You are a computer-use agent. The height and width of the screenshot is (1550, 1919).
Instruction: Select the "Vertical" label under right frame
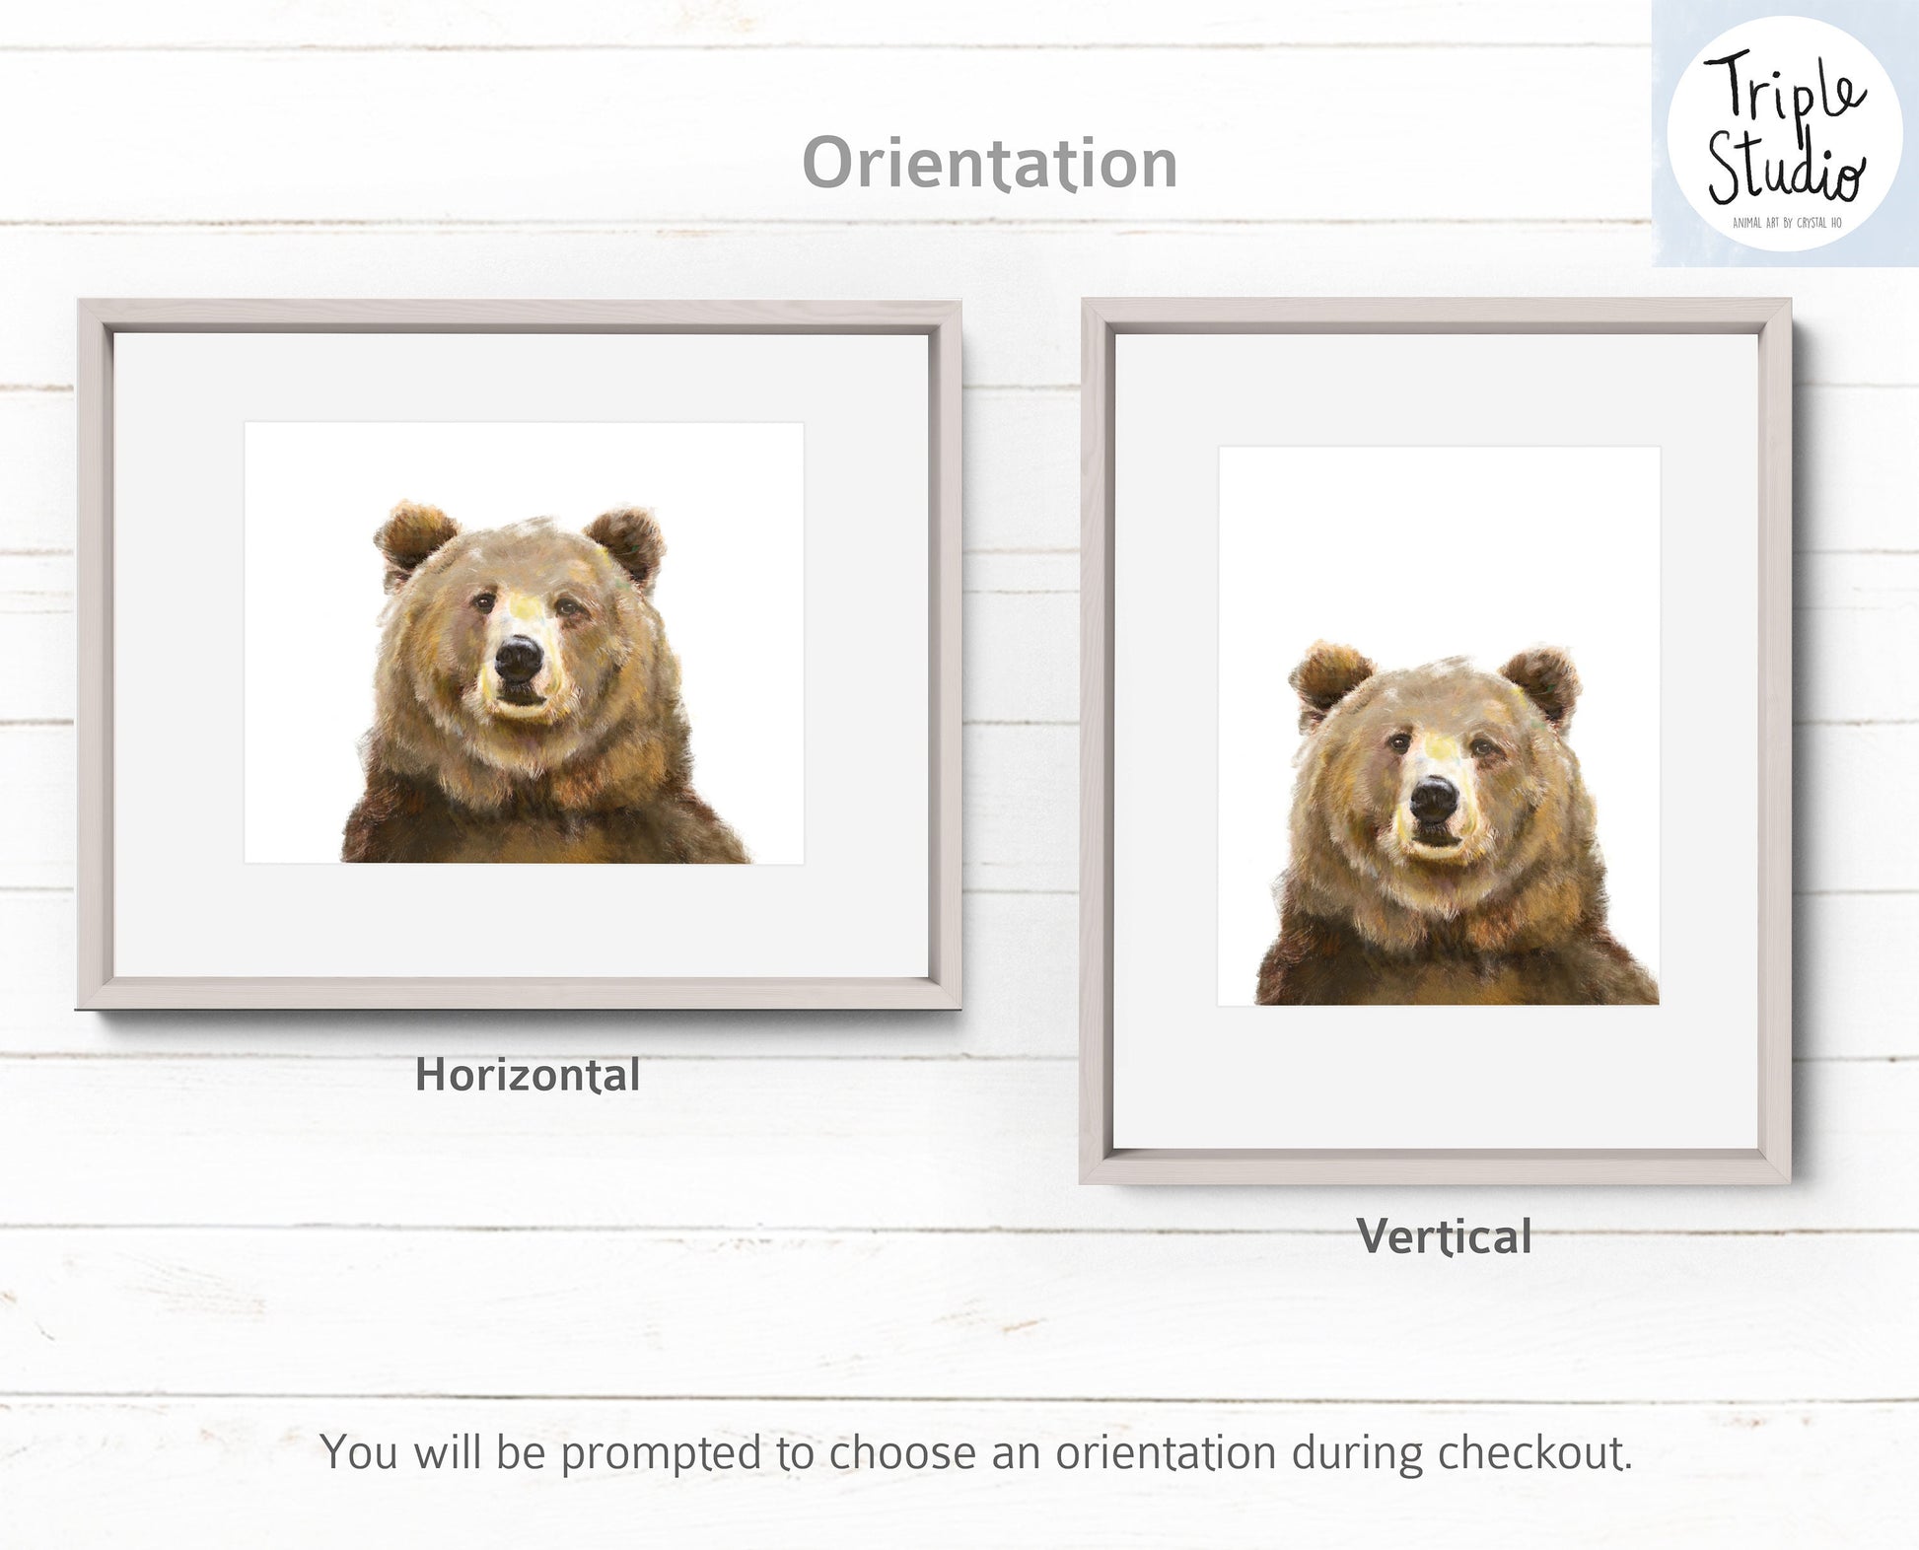click(x=1444, y=1236)
